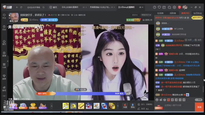205x115 pixels.
Task: Mute the 王小贝Amy tab speaker icon
Action: click(x=140, y=7)
